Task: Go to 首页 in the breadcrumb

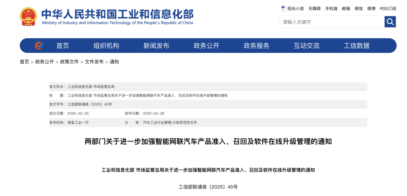Action: 24,62
